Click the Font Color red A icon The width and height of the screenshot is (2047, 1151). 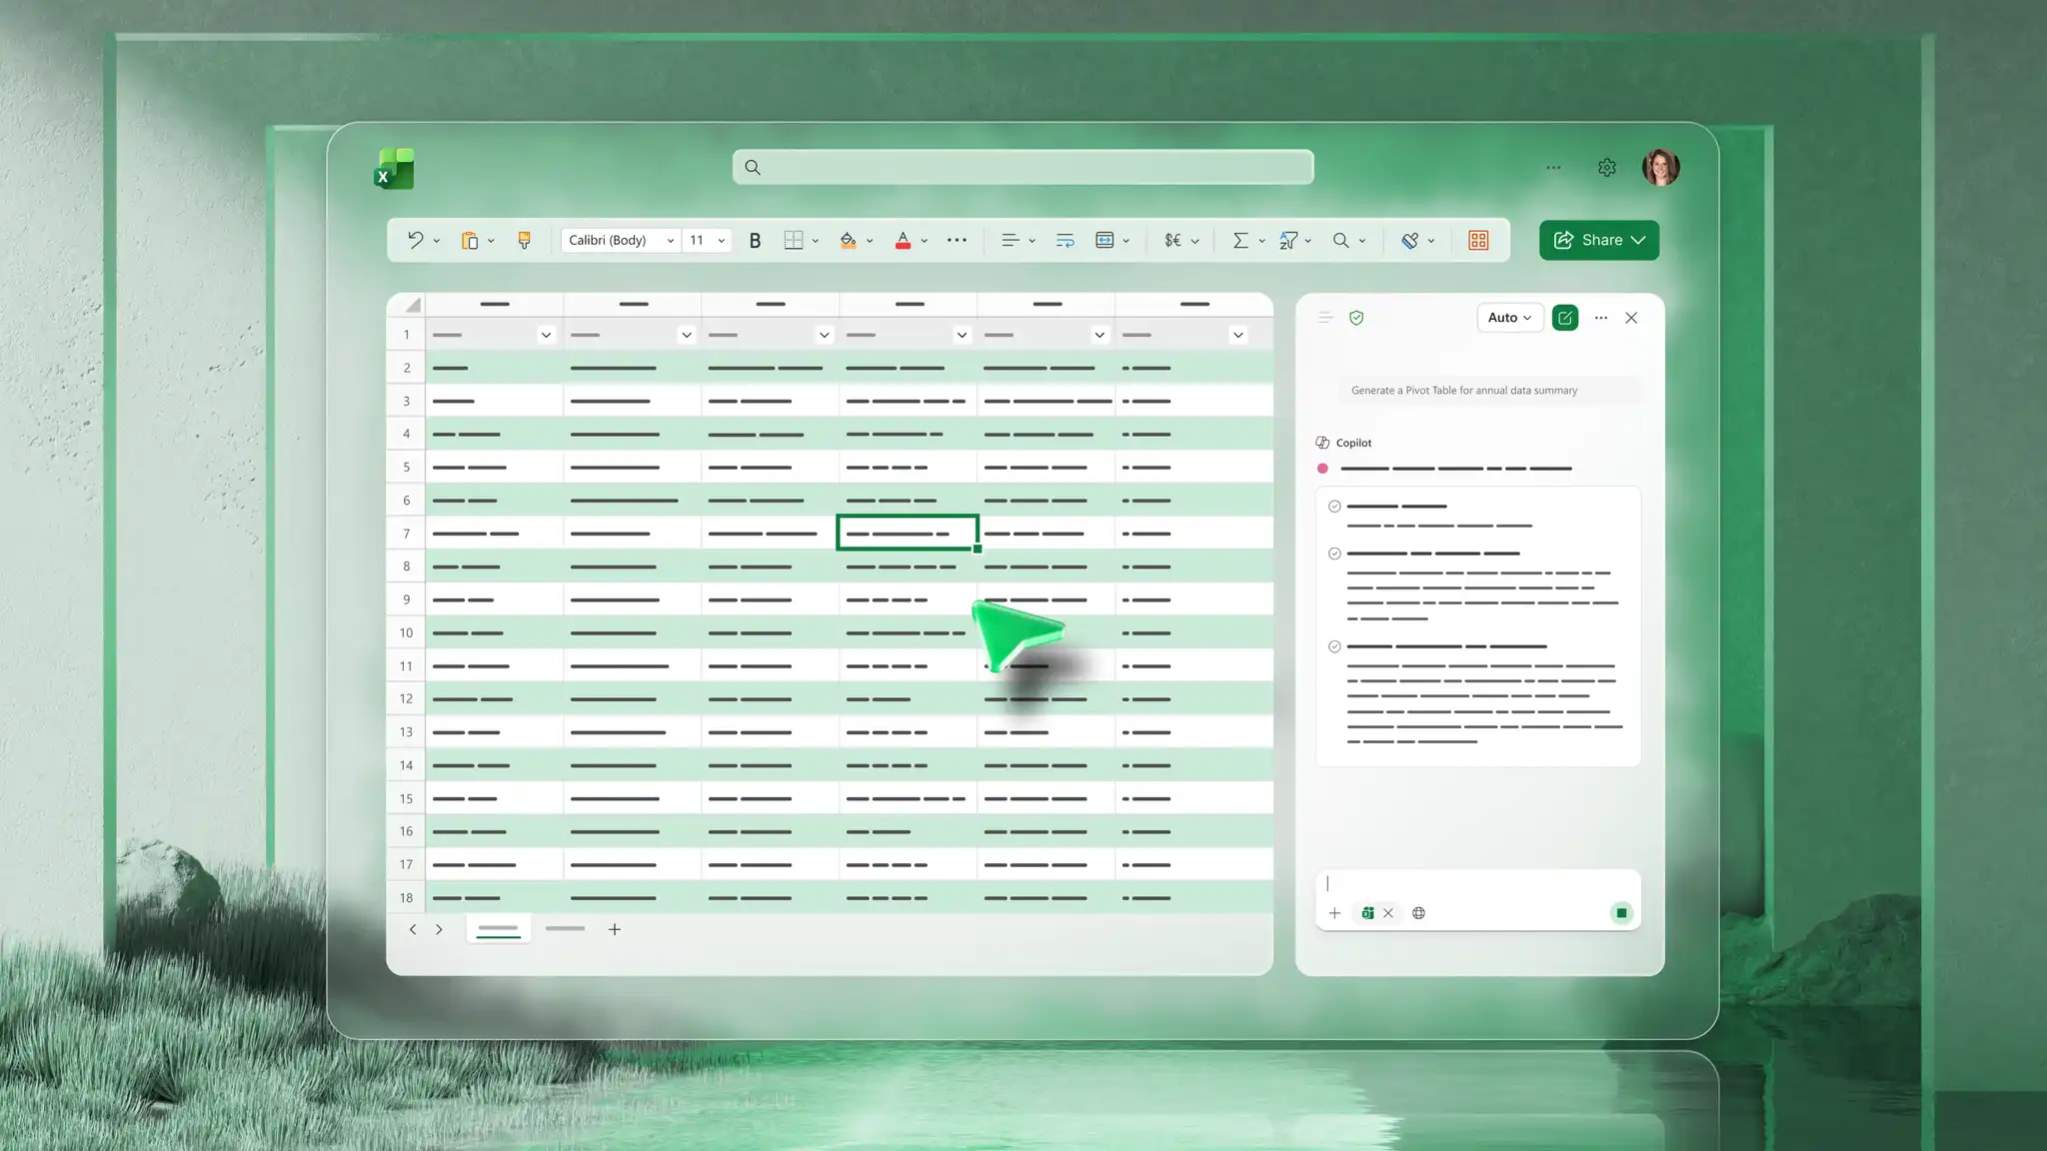pyautogui.click(x=903, y=240)
